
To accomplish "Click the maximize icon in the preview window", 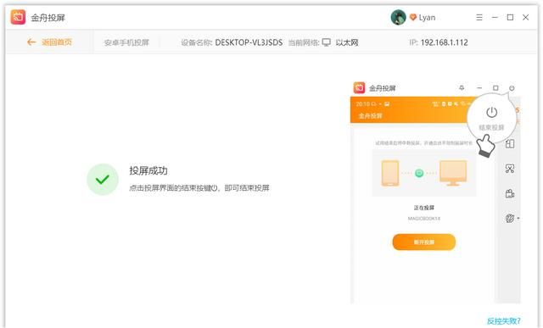I will point(495,88).
